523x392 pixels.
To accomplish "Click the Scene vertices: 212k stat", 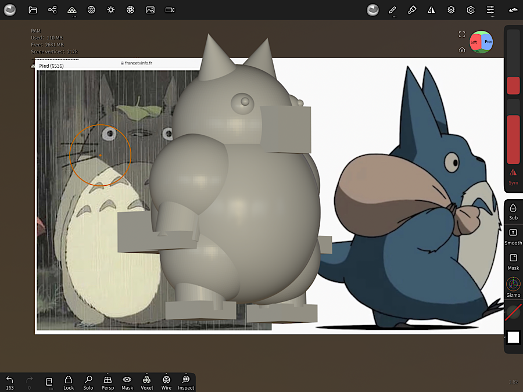I will [x=55, y=52].
